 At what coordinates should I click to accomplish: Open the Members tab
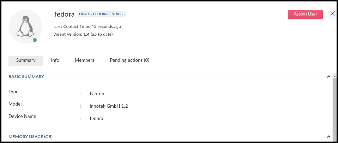coord(84,60)
